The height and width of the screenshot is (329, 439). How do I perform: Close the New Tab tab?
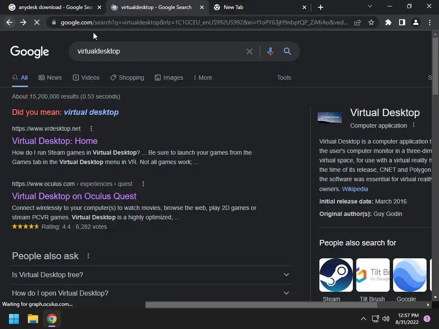coord(304,8)
